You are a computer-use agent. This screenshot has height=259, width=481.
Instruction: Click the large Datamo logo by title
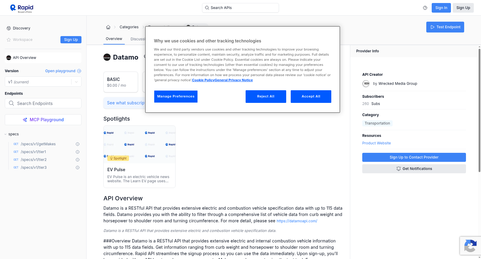pyautogui.click(x=107, y=57)
